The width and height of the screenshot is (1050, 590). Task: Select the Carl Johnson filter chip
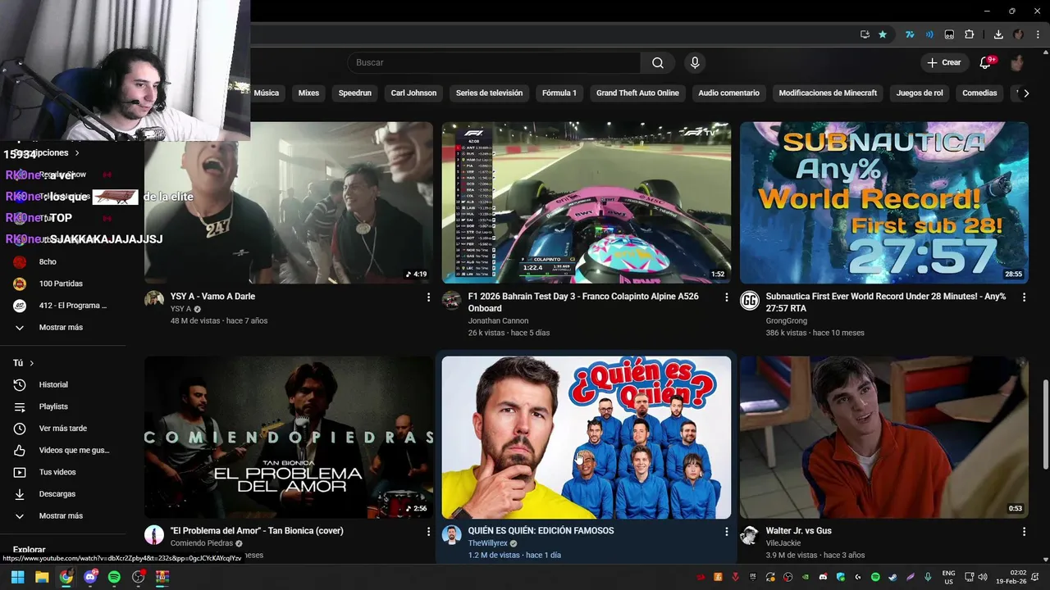point(413,93)
